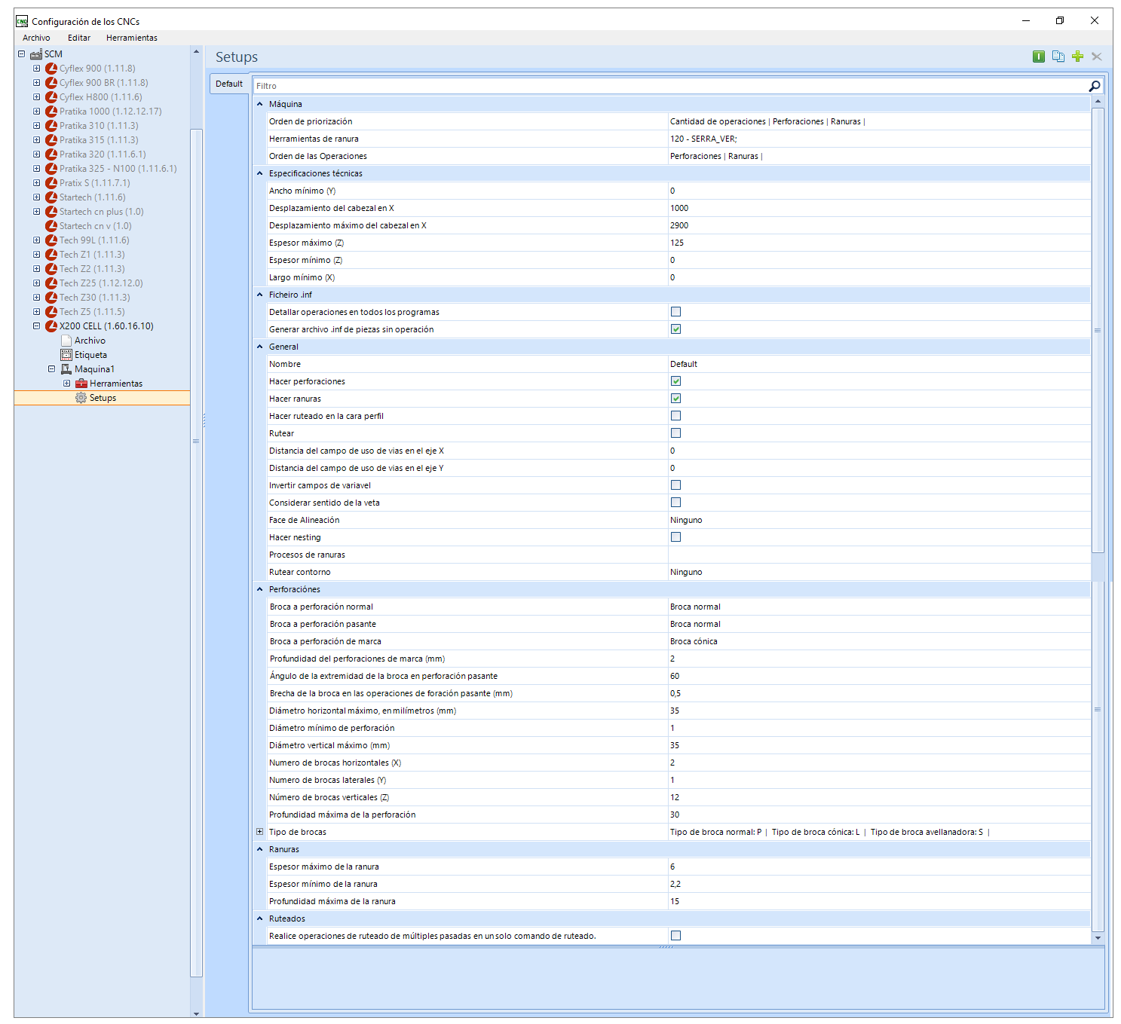
Task: Collapse the Especificaciones técnicas section
Action: 259,173
